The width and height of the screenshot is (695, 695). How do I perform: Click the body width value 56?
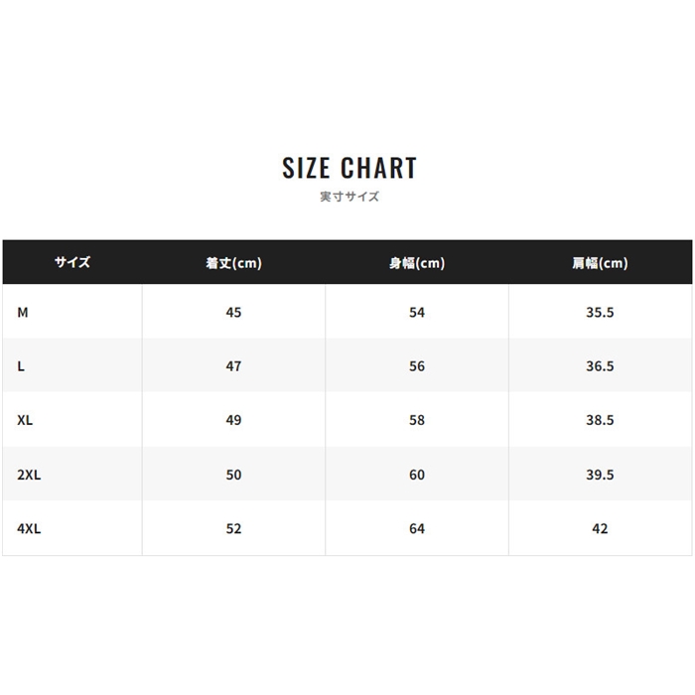pyautogui.click(x=417, y=366)
